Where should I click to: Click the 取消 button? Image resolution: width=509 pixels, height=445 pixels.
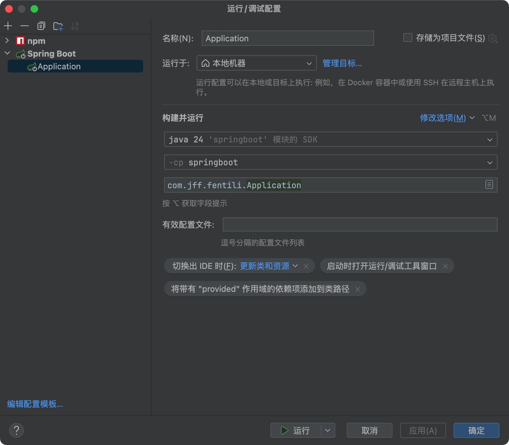[369, 430]
